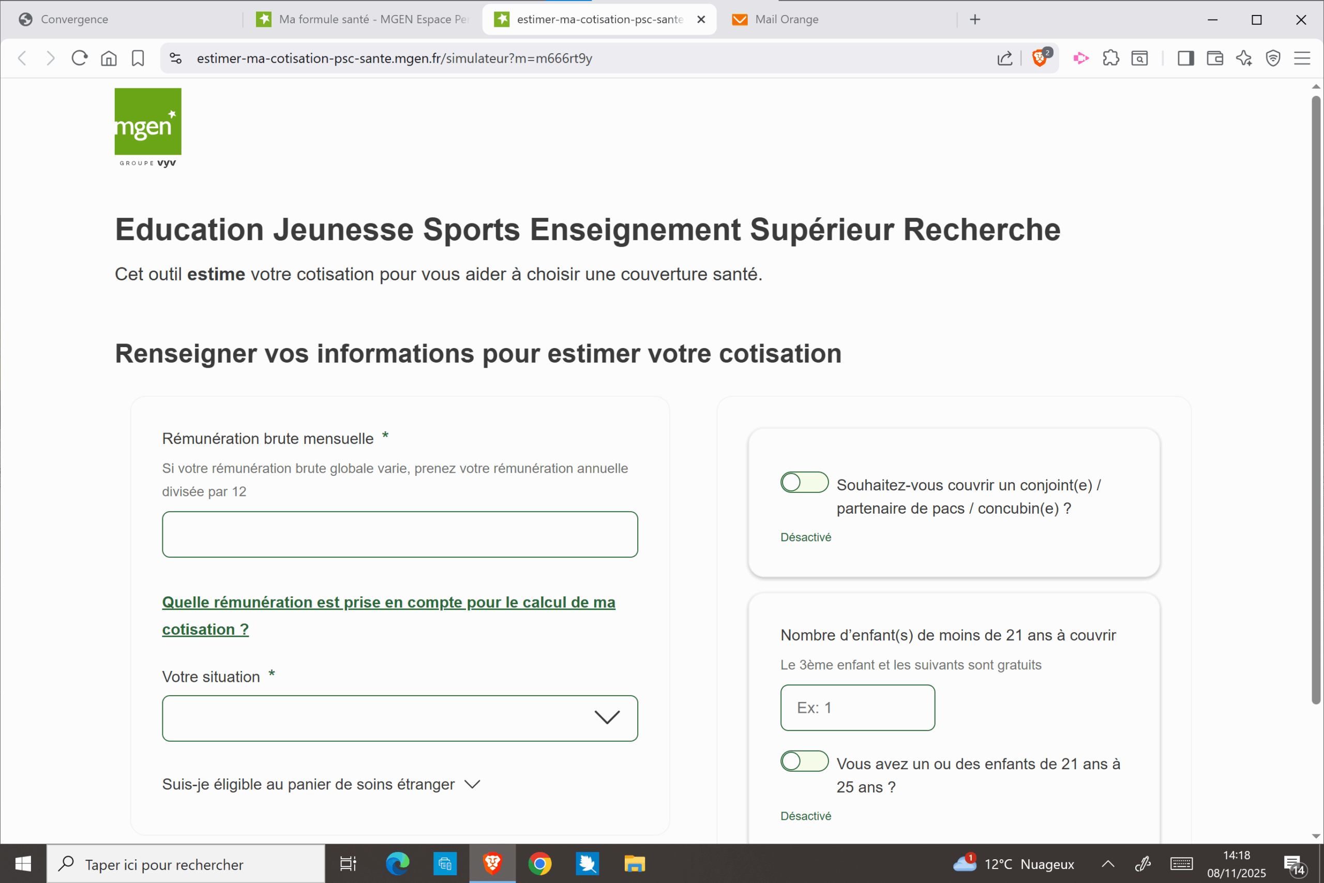The image size is (1324, 883).
Task: Open the Votre situation dropdown
Action: click(400, 718)
